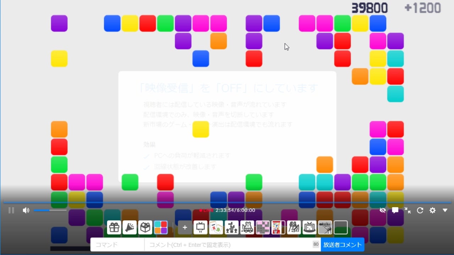Viewport: 454px width, 255px height.
Task: Open the ranking podium icon
Action: [x=232, y=227]
